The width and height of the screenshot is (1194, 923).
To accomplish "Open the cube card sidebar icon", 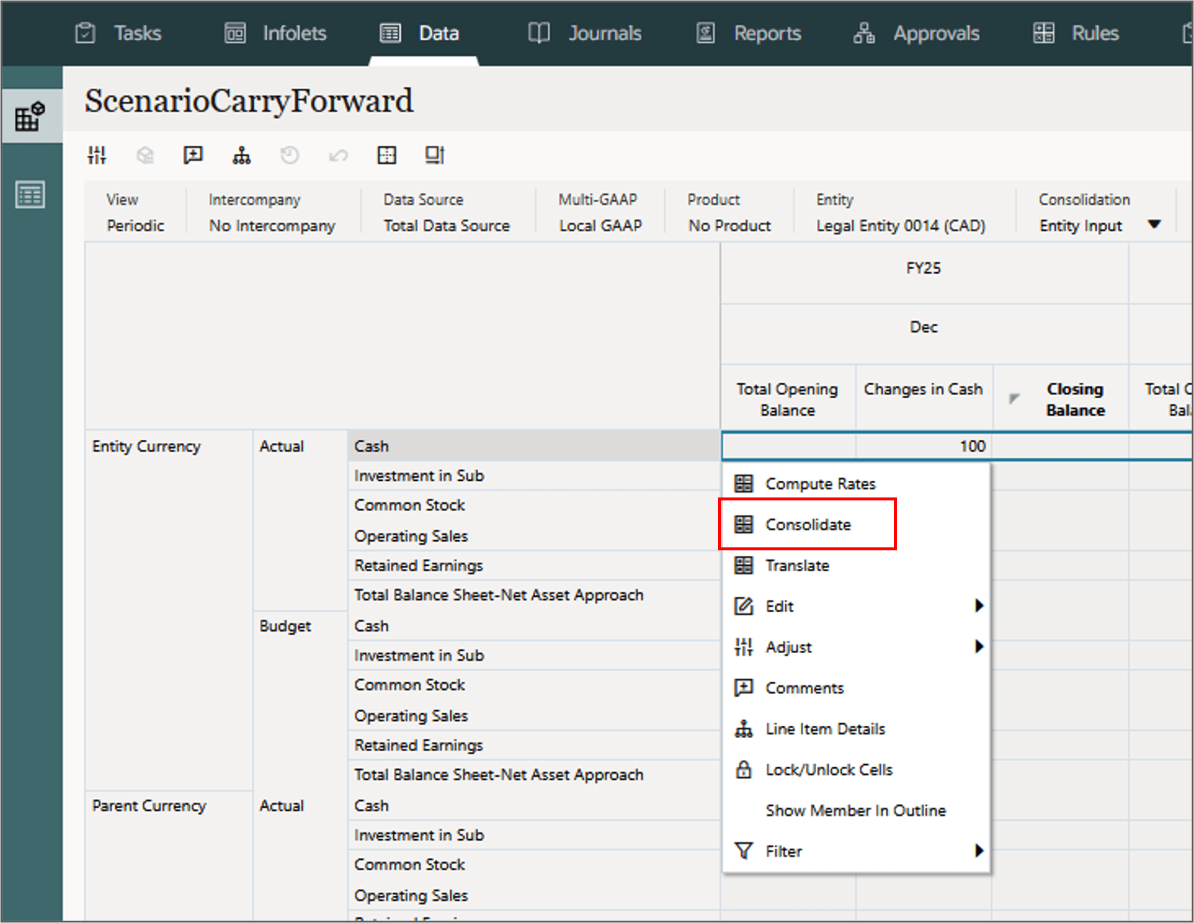I will 30,116.
